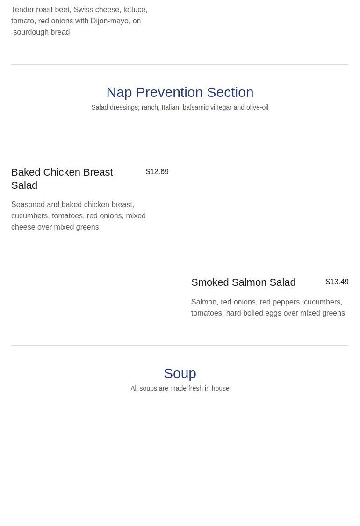Click the Soup section heading
360x526 pixels.
coord(180,373)
